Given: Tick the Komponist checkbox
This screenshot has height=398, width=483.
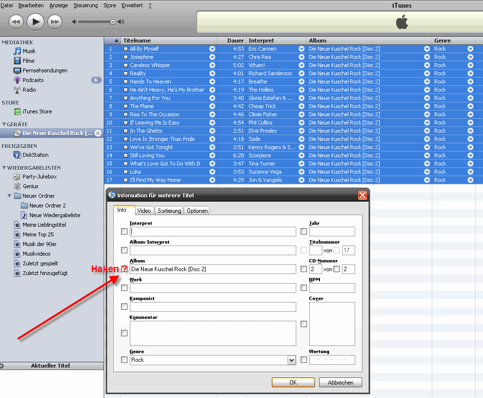Looking at the screenshot, I should [124, 306].
